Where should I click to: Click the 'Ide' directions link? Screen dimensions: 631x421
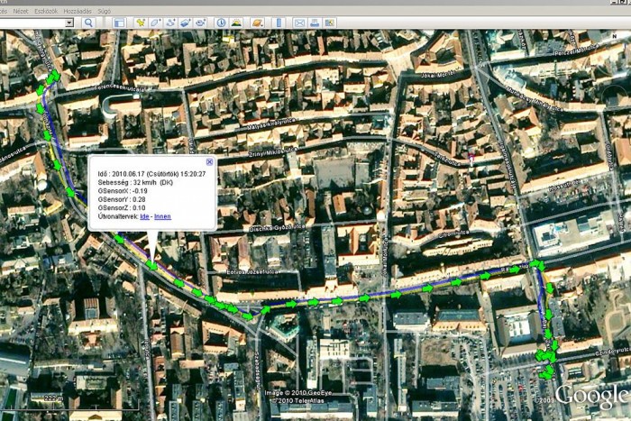[144, 216]
